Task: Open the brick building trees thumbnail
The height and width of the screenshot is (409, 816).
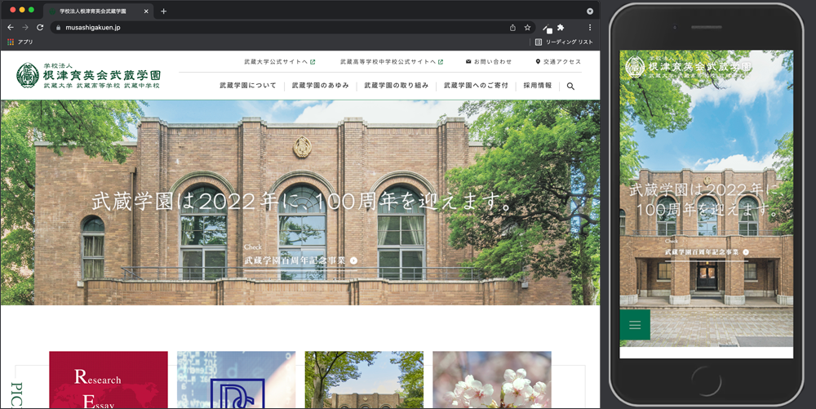Action: point(364,380)
